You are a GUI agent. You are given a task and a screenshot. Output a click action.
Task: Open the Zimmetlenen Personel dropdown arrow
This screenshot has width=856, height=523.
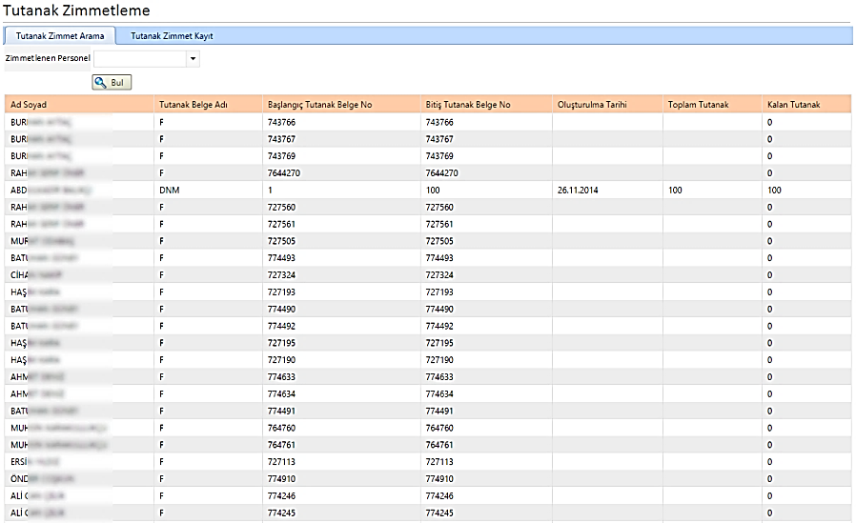[193, 58]
